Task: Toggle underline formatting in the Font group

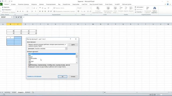Action: point(23,11)
